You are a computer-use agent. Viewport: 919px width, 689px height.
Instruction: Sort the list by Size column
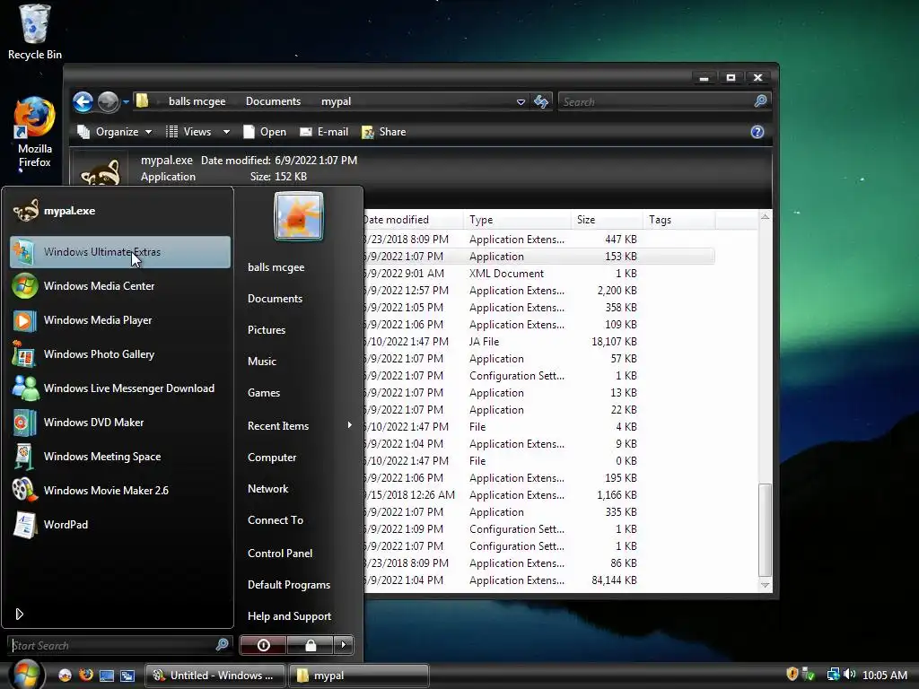click(x=607, y=220)
